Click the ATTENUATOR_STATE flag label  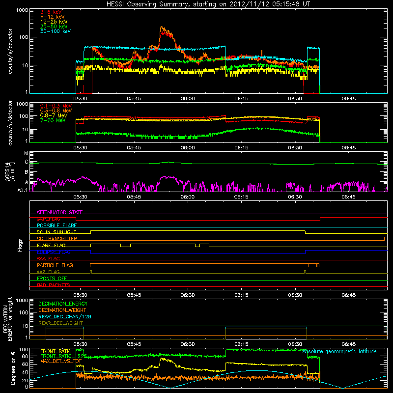coord(59,212)
